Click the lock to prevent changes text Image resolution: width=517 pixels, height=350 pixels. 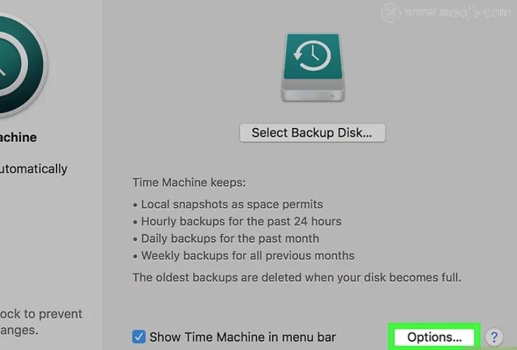pyautogui.click(x=40, y=321)
